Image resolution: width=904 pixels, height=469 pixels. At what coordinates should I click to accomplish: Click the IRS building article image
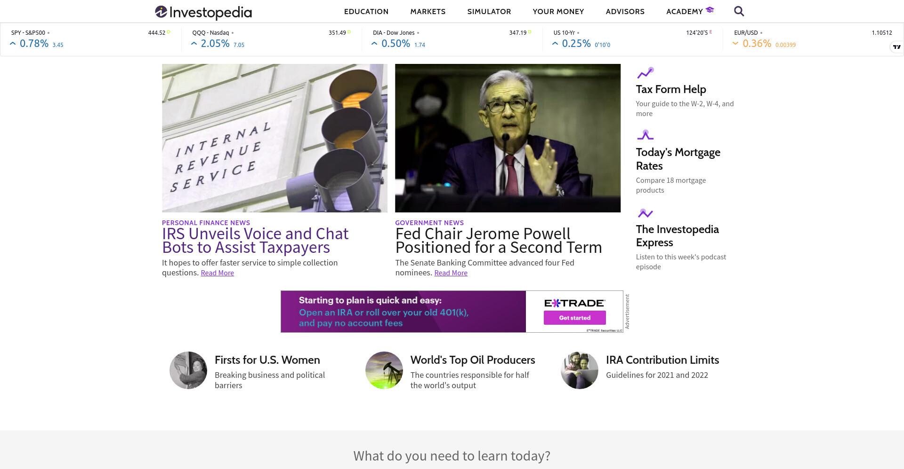[x=274, y=138]
